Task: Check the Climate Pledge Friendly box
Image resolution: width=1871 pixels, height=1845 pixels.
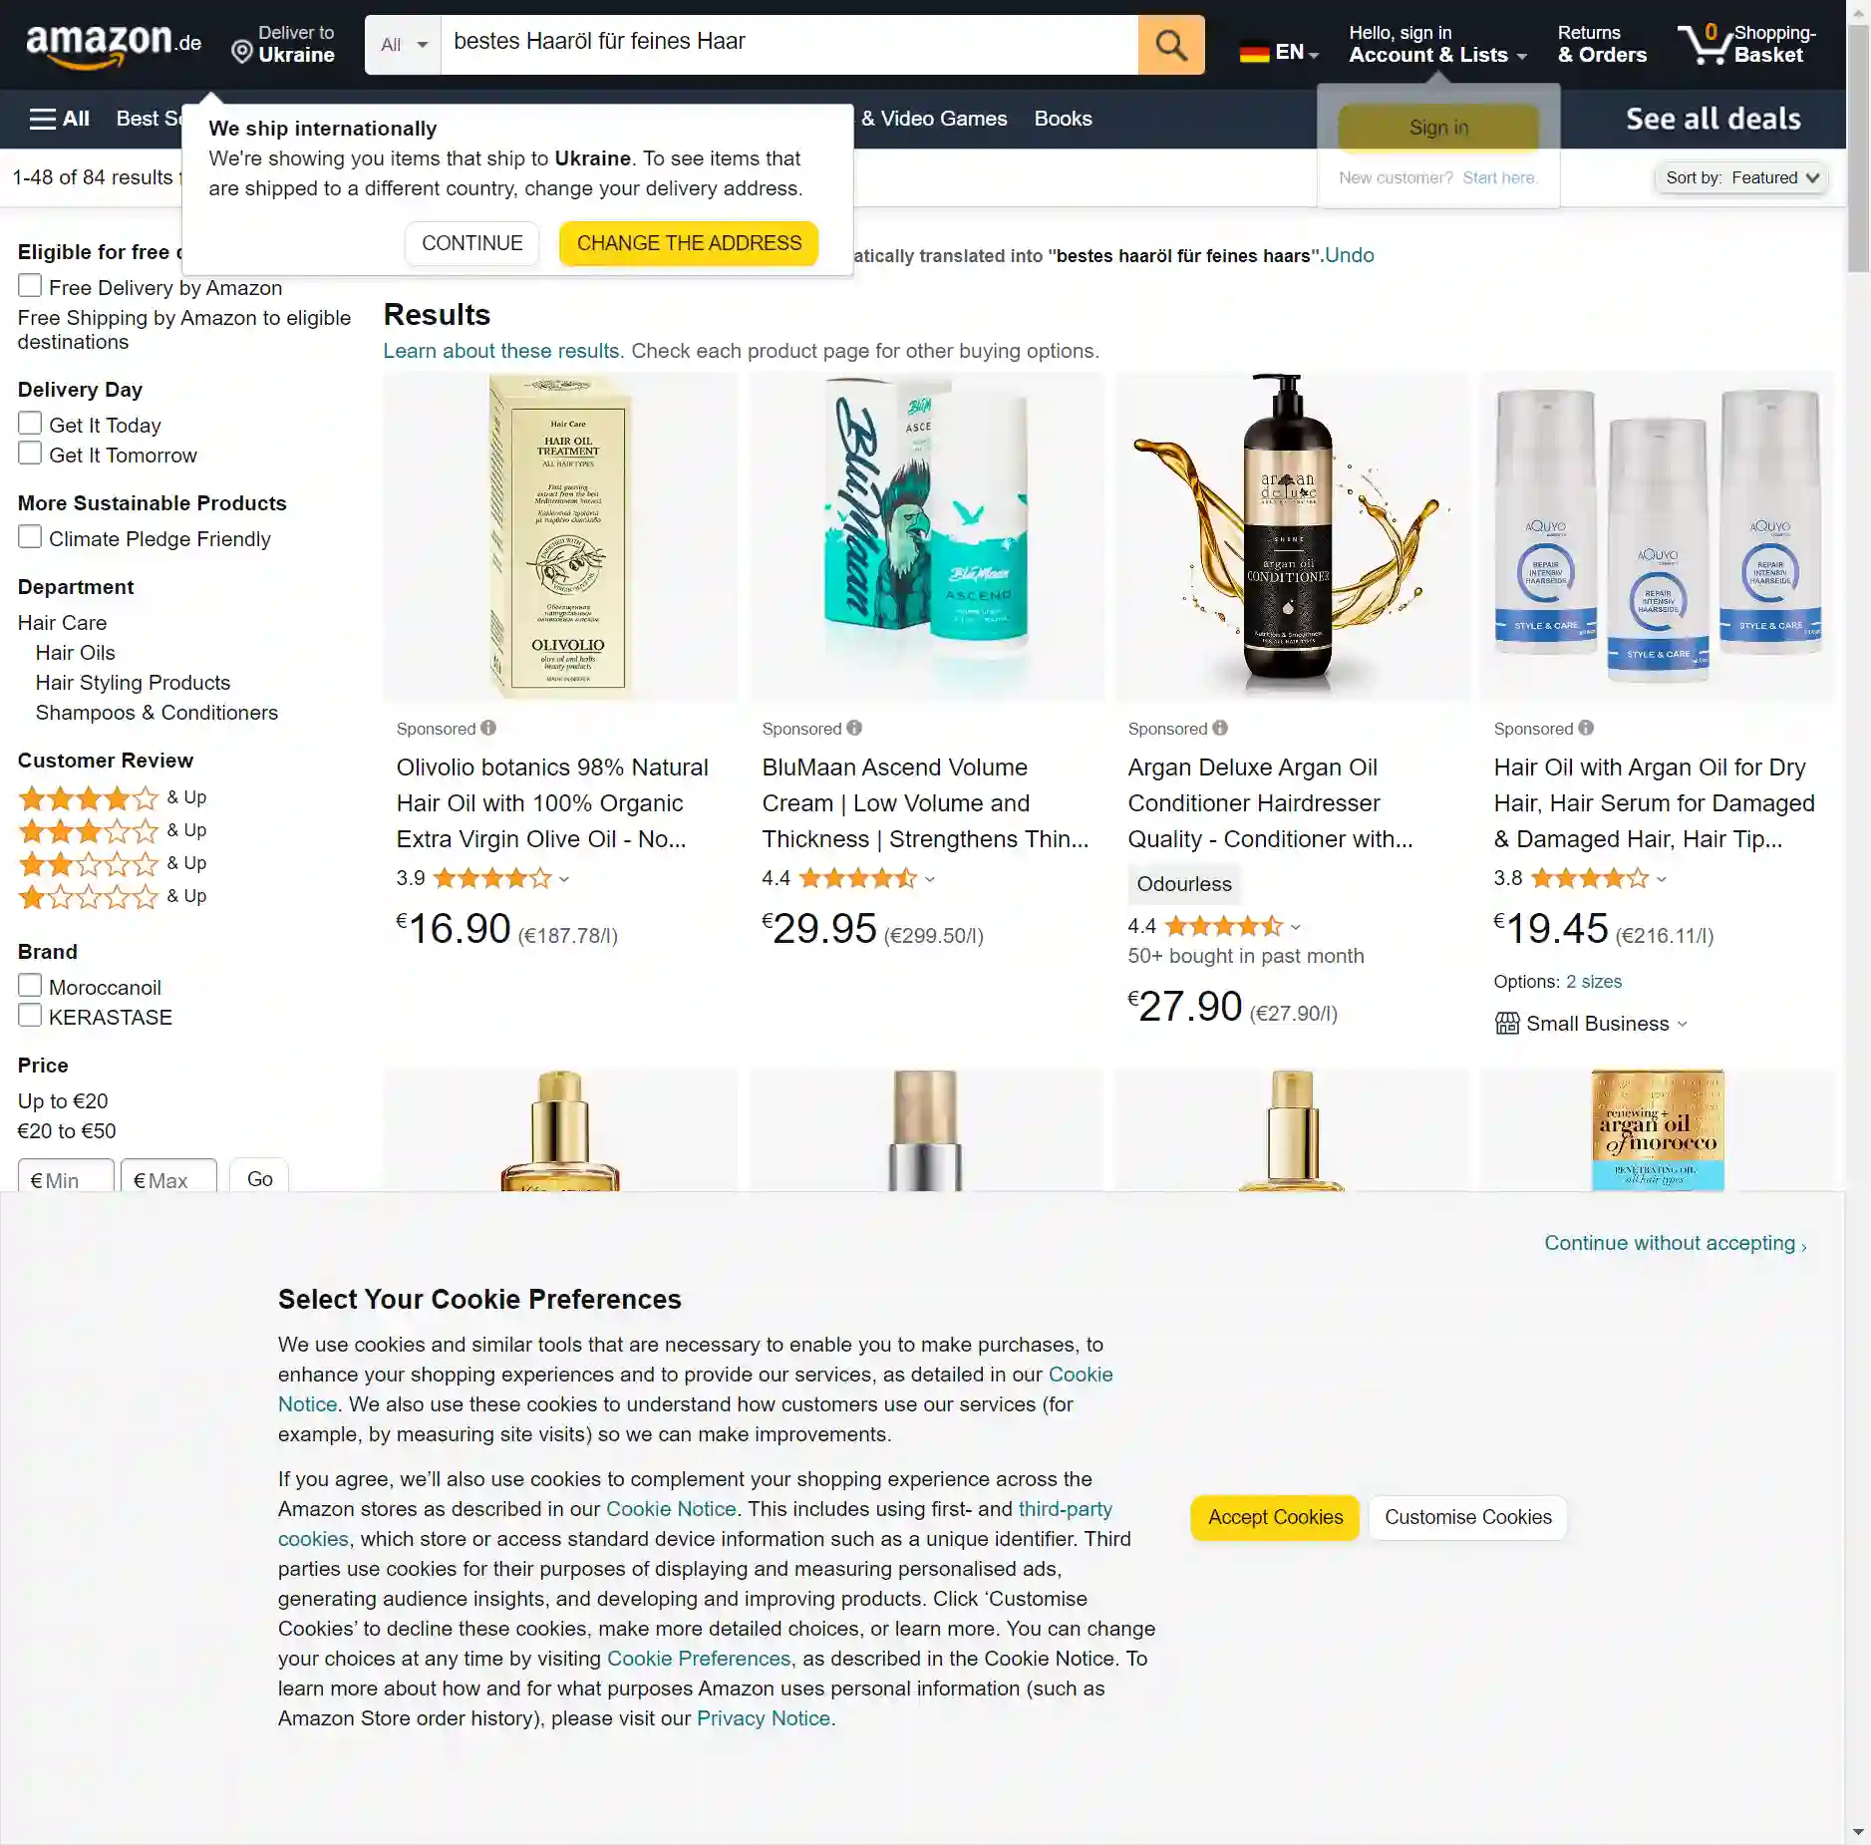Action: (30, 537)
